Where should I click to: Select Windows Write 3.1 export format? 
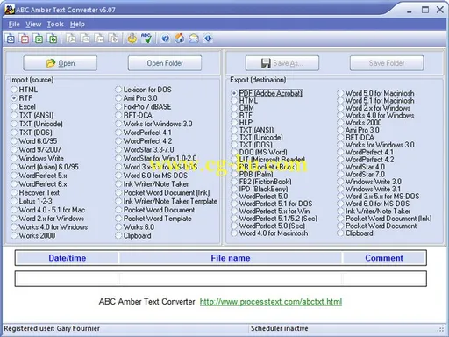point(369,189)
